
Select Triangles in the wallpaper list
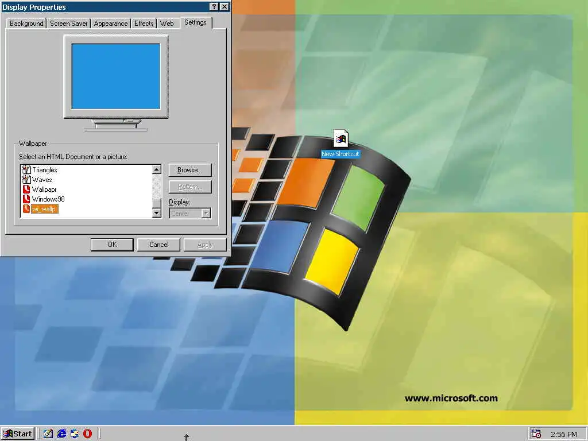coord(45,170)
